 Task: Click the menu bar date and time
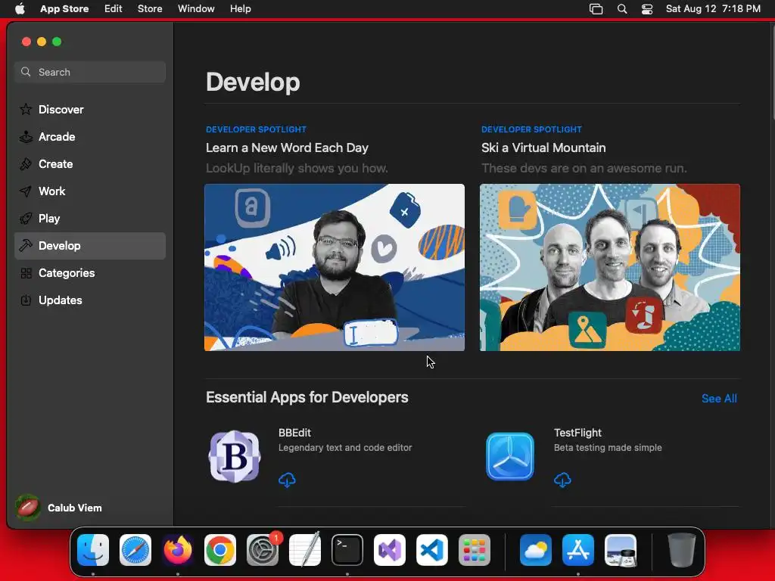pos(713,9)
